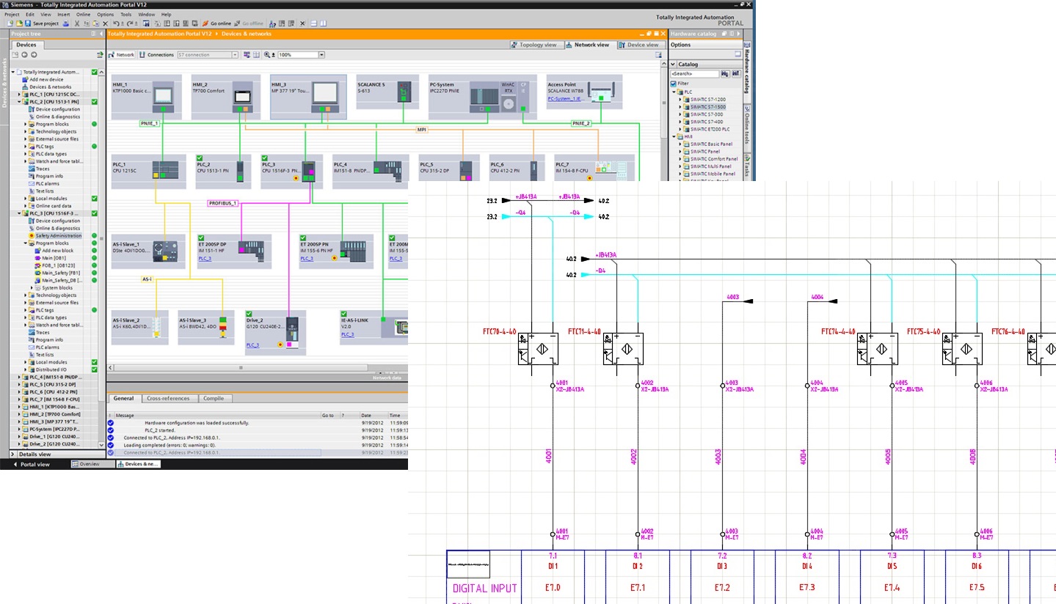
Task: Select the General tab in info panel
Action: (x=123, y=398)
